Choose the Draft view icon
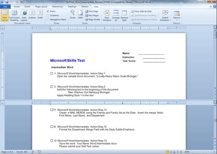Viewport: 217px width, 154px height. coord(40,15)
